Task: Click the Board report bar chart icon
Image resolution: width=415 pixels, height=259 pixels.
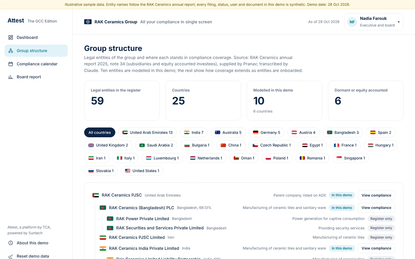Action: click(11, 77)
